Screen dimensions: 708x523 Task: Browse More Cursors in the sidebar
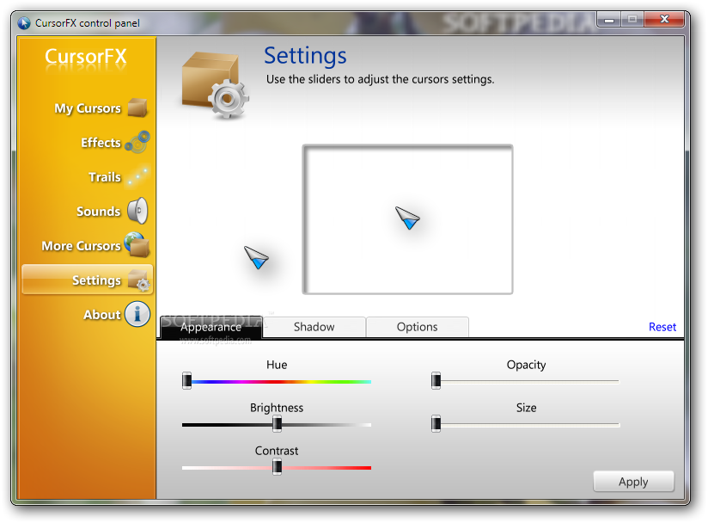[x=82, y=245]
